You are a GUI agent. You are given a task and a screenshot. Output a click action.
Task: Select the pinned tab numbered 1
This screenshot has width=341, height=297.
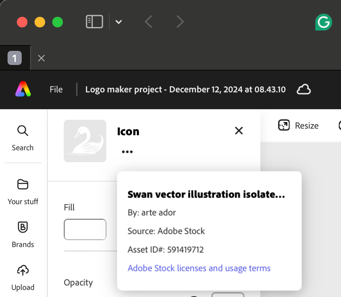[x=15, y=58]
